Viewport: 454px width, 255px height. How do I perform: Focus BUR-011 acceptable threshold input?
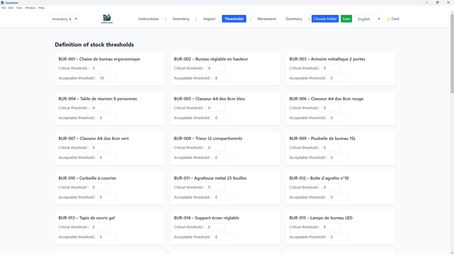point(222,197)
